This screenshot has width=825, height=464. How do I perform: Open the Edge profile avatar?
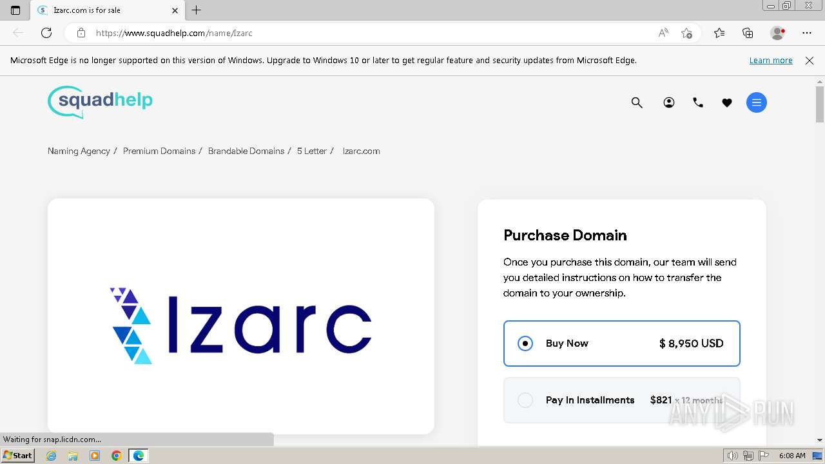[x=777, y=33]
